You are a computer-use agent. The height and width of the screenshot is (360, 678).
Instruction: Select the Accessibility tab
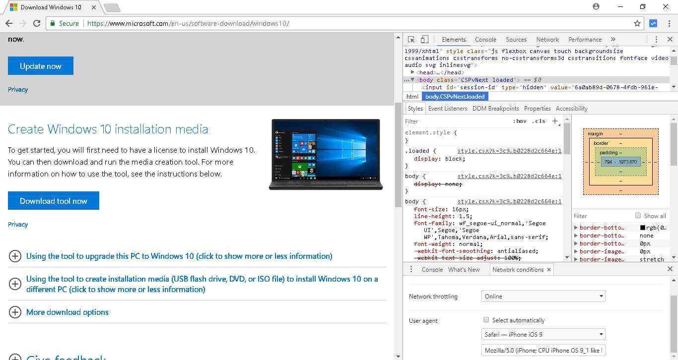coord(572,109)
